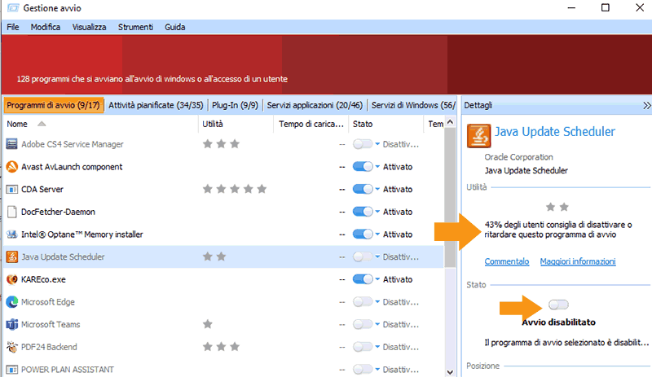
Task: Collapse Dettagli panel with double chevron
Action: (x=646, y=105)
